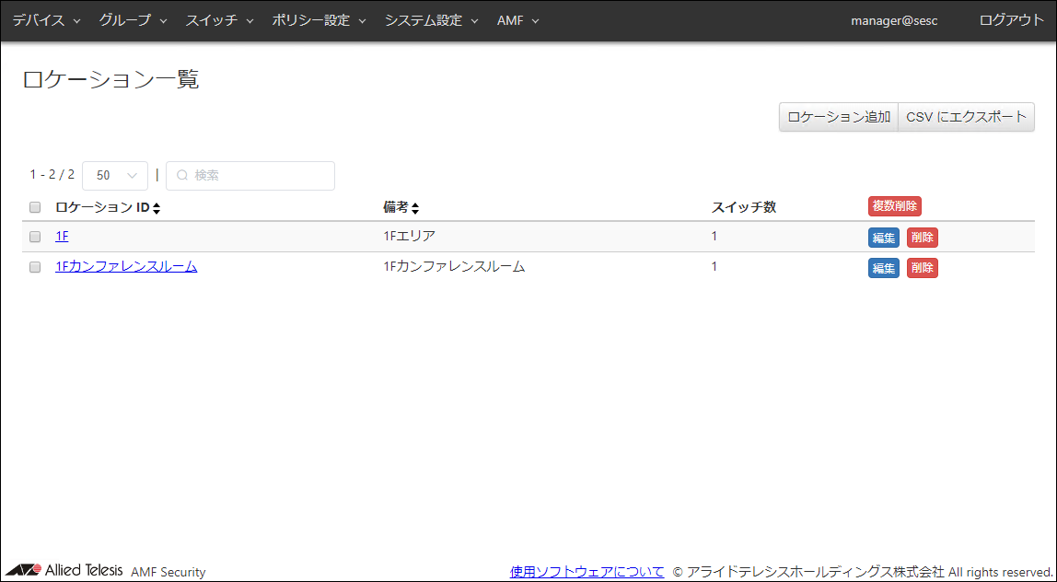Check the box for location 1F
The height and width of the screenshot is (582, 1057).
pyautogui.click(x=35, y=237)
